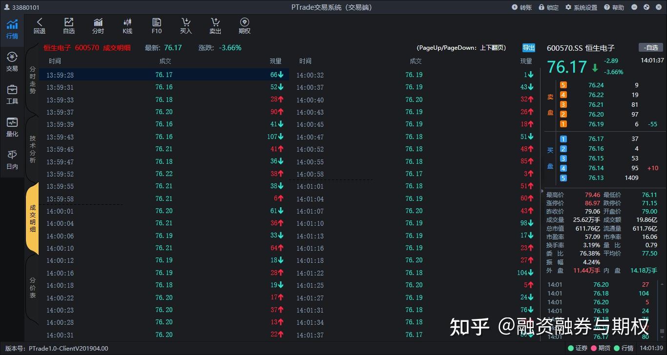Open the 行情 market quotes sidebar icon
The height and width of the screenshot is (355, 667).
click(12, 29)
